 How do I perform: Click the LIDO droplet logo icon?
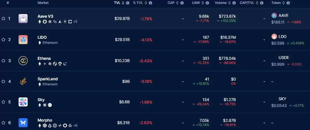point(23,40)
